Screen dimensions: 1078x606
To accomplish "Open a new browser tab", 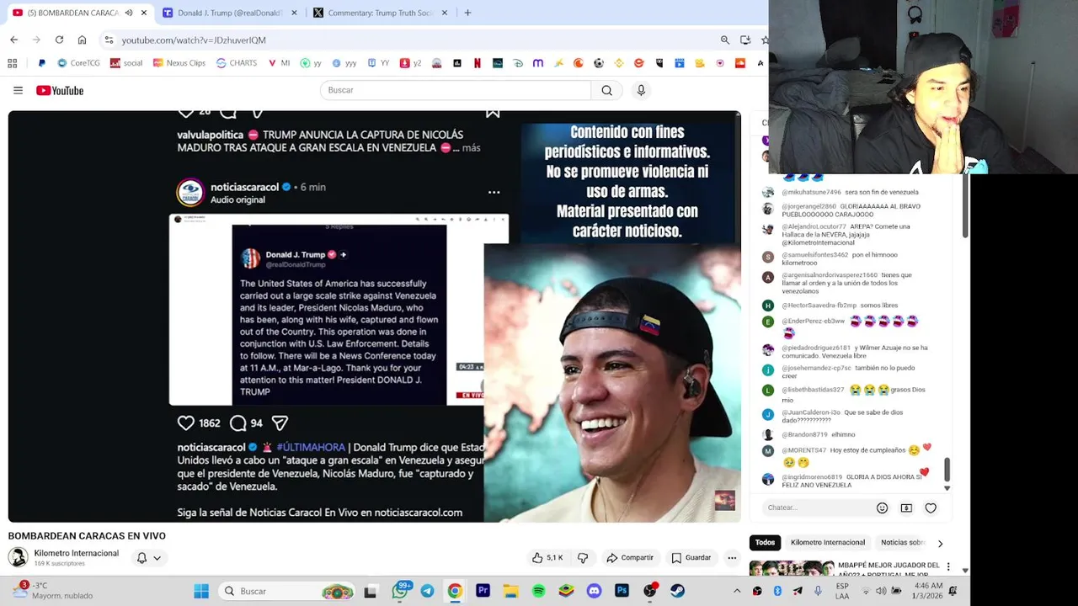I will (x=467, y=13).
